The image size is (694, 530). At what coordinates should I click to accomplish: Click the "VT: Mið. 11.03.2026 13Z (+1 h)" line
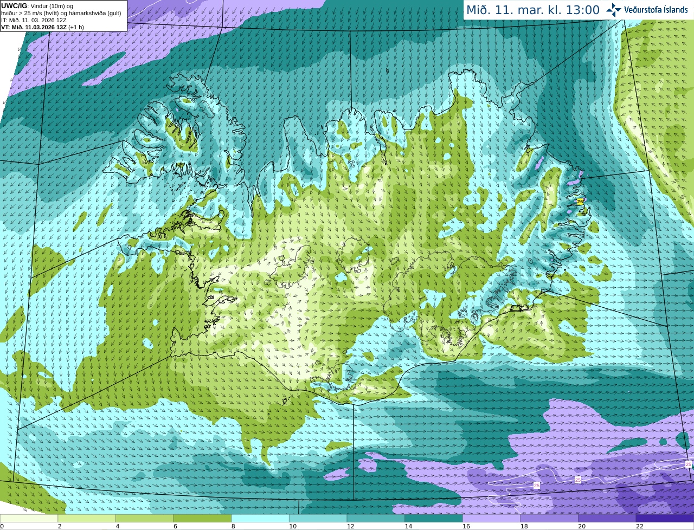[x=42, y=27]
